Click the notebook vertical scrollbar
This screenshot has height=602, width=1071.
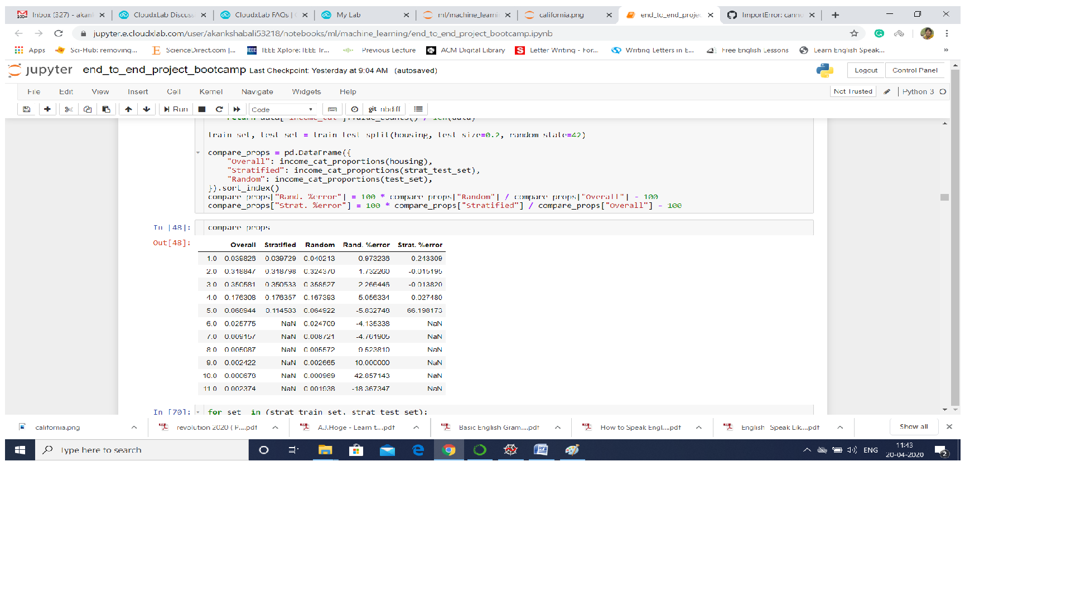click(944, 197)
